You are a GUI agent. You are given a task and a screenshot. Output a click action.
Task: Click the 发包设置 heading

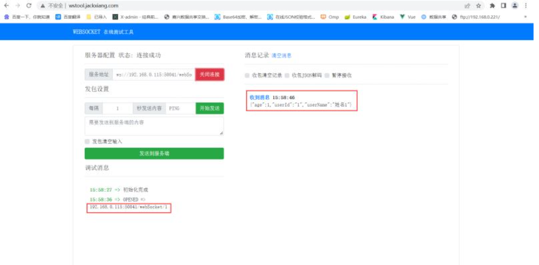coord(97,89)
